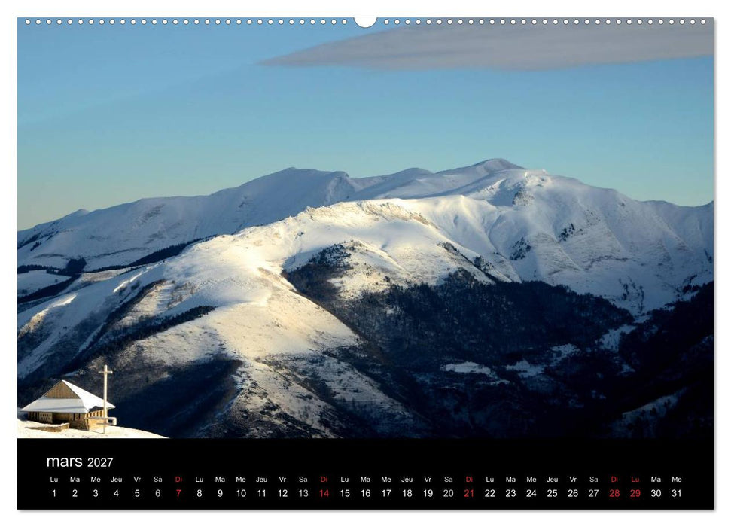Screen dimensions: 731x527
Task: Select day 11 in the calendar strip
Action: coord(261,493)
